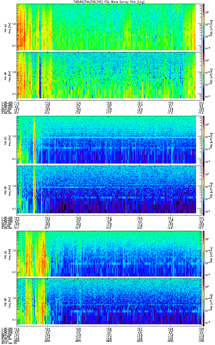Click the THA B-perpendicular PSD color bar
This screenshot has height=345, width=215.
(x=204, y=27)
